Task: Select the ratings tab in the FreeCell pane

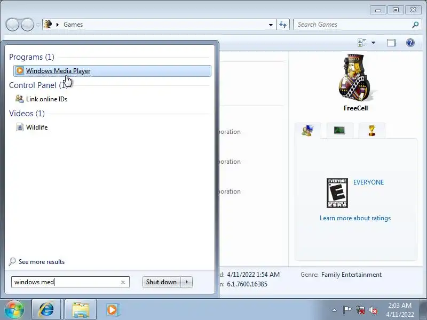Action: click(308, 131)
